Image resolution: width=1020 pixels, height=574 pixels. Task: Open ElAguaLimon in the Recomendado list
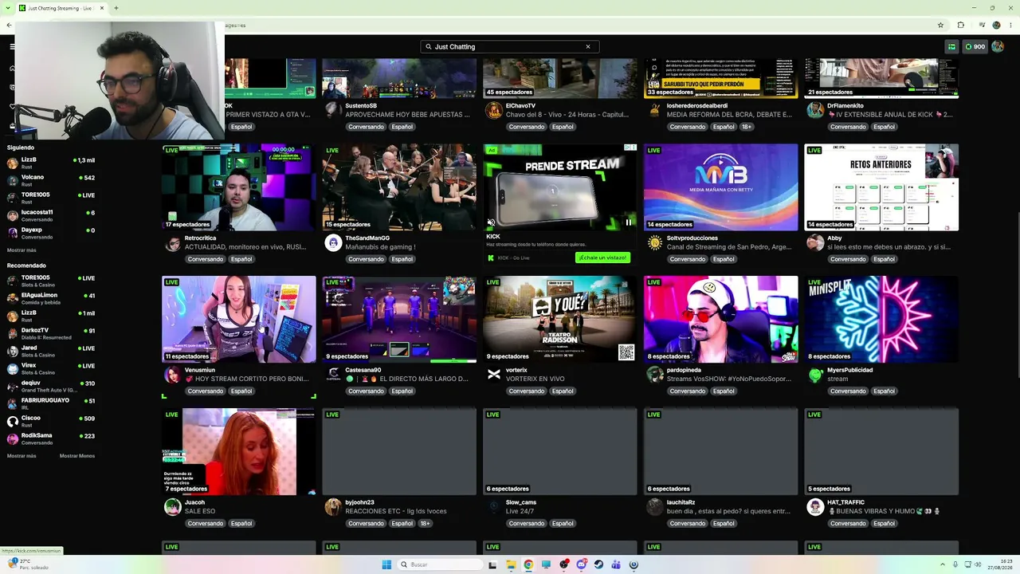(x=51, y=298)
